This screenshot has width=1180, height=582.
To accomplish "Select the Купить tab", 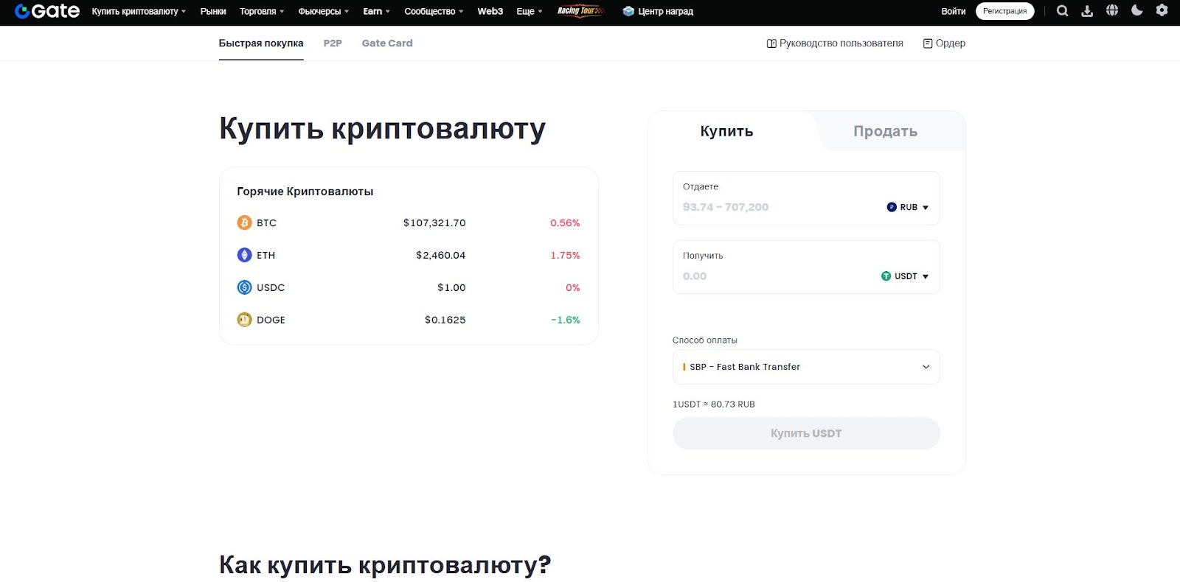I will [x=726, y=131].
